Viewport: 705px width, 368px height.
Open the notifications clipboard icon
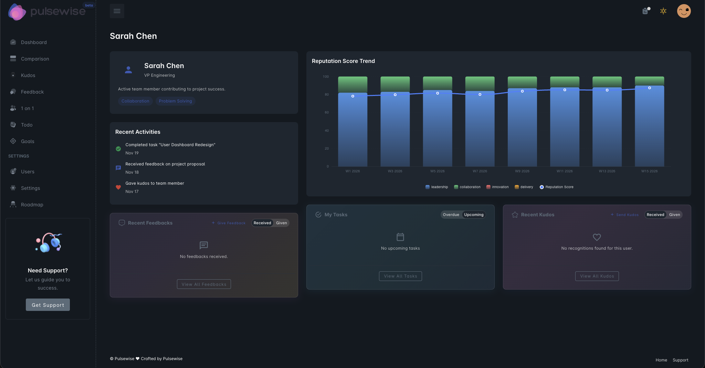point(645,11)
